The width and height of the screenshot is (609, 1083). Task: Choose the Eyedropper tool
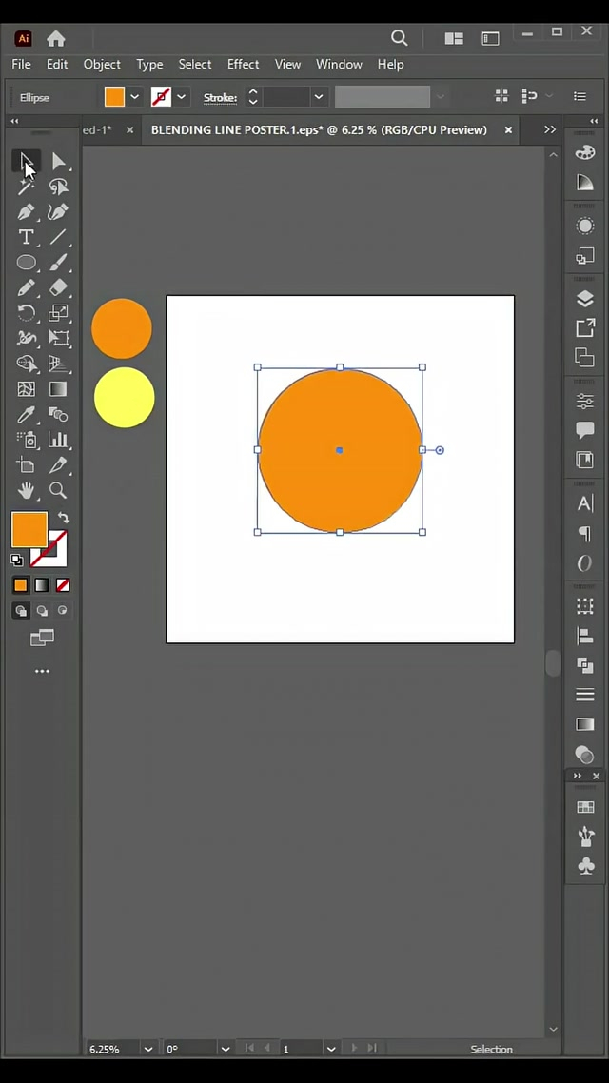click(x=26, y=415)
